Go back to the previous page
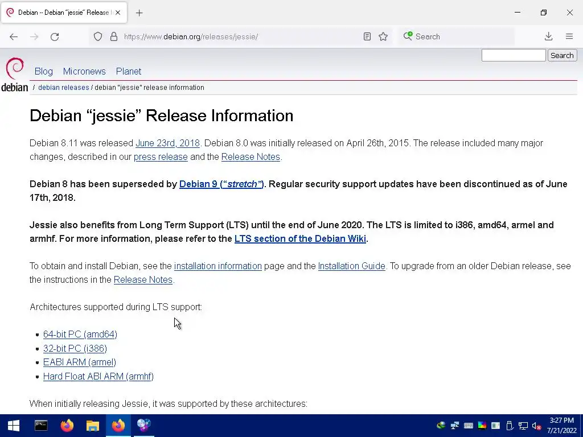The height and width of the screenshot is (437, 583). [14, 36]
